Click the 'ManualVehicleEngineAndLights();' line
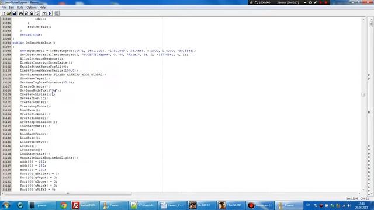Screen dimensions: 374x210 (x=49, y=157)
